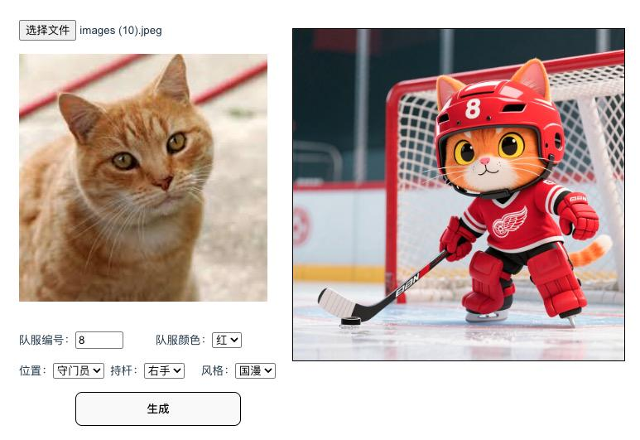
Task: Click the 位置 label text
Action: coord(32,370)
